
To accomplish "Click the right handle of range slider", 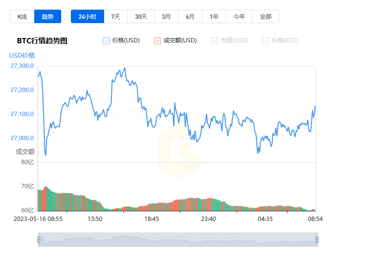I will pyautogui.click(x=317, y=240).
